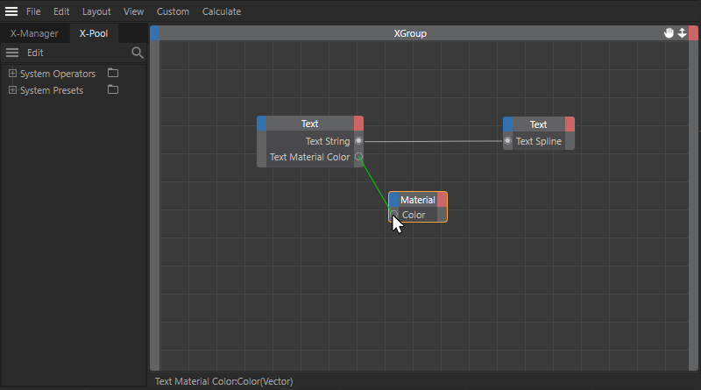The image size is (701, 390).
Task: Open the Layout menu
Action: 96,11
